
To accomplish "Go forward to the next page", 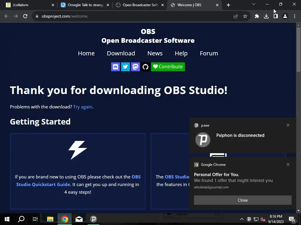I will click(x=16, y=16).
